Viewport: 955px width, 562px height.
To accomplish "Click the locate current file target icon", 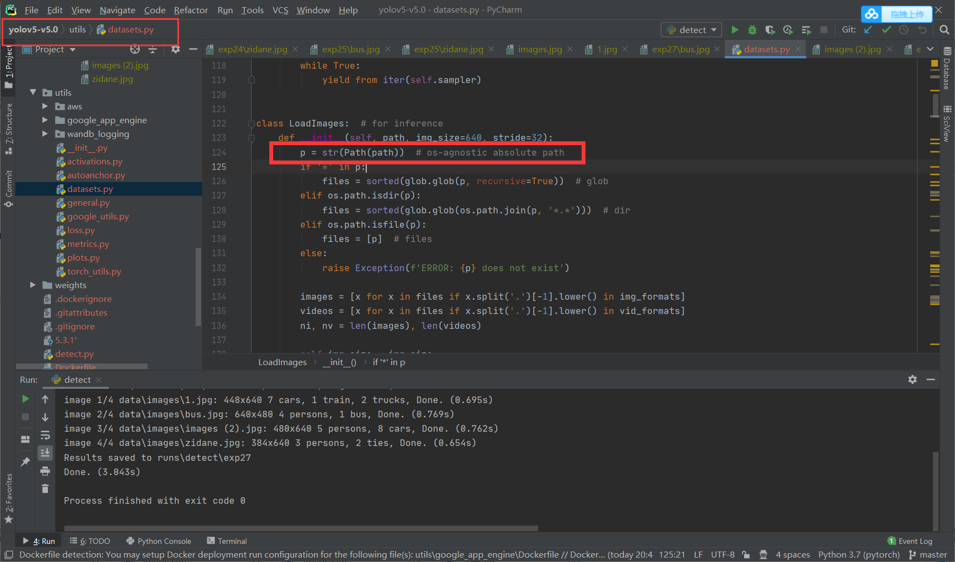I will point(135,49).
